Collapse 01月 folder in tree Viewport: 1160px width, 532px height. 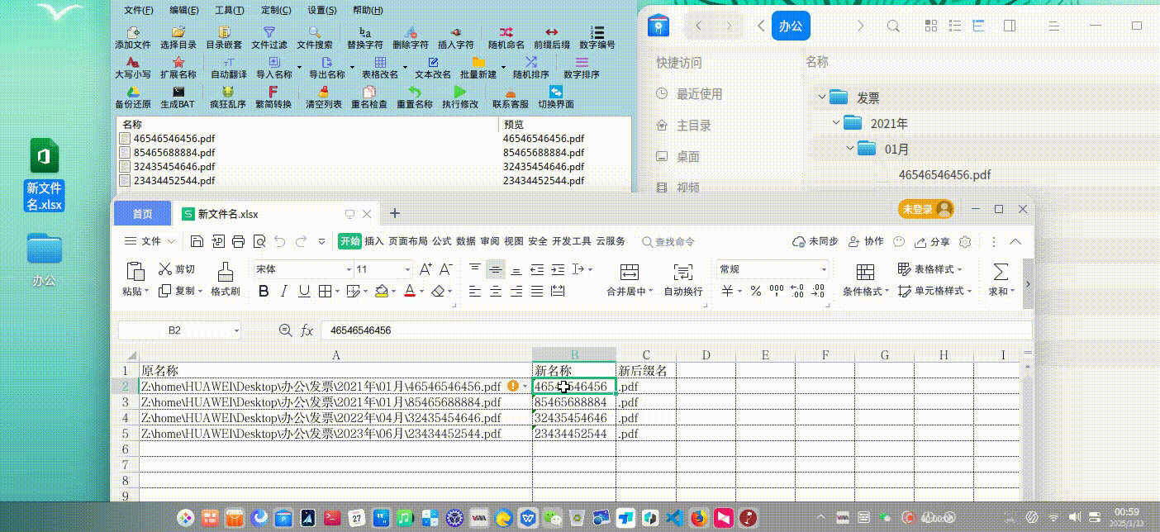coord(850,149)
